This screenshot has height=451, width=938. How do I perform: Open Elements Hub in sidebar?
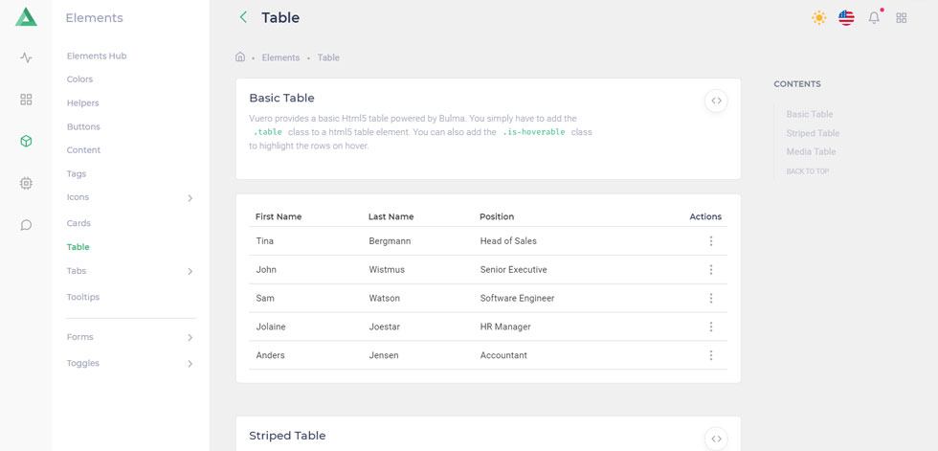tap(97, 56)
